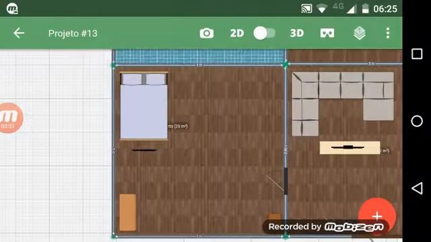Go back using the arrow icon

click(x=19, y=33)
